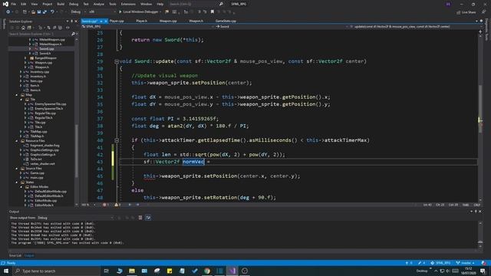
Task: Toggle word wrap in Output panel
Action: point(148,218)
